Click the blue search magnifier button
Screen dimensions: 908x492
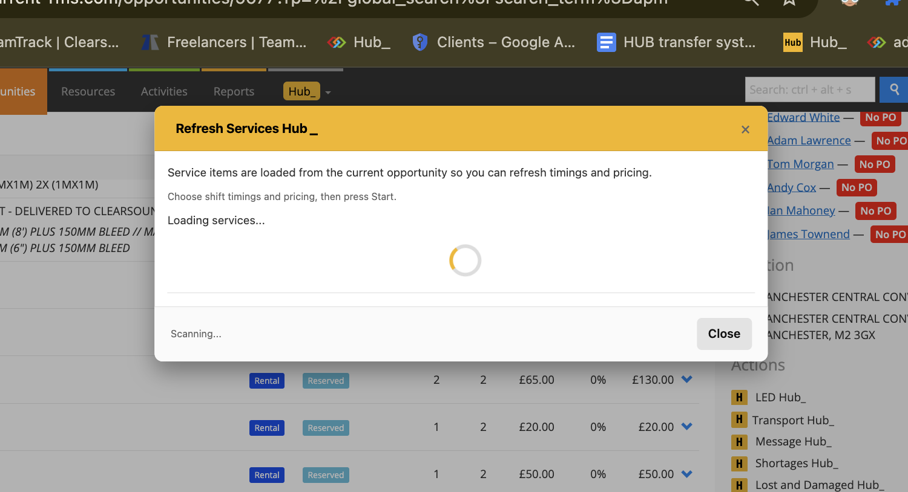point(894,89)
